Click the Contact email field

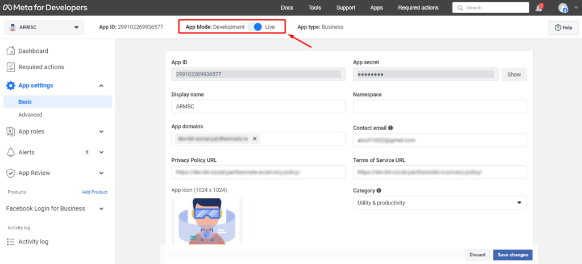(440, 140)
